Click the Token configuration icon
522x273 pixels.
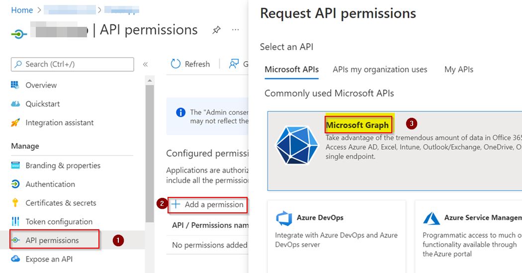pos(15,222)
